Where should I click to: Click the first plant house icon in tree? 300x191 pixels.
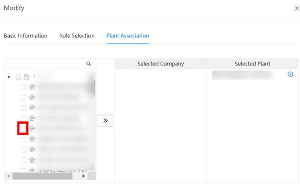(32, 87)
